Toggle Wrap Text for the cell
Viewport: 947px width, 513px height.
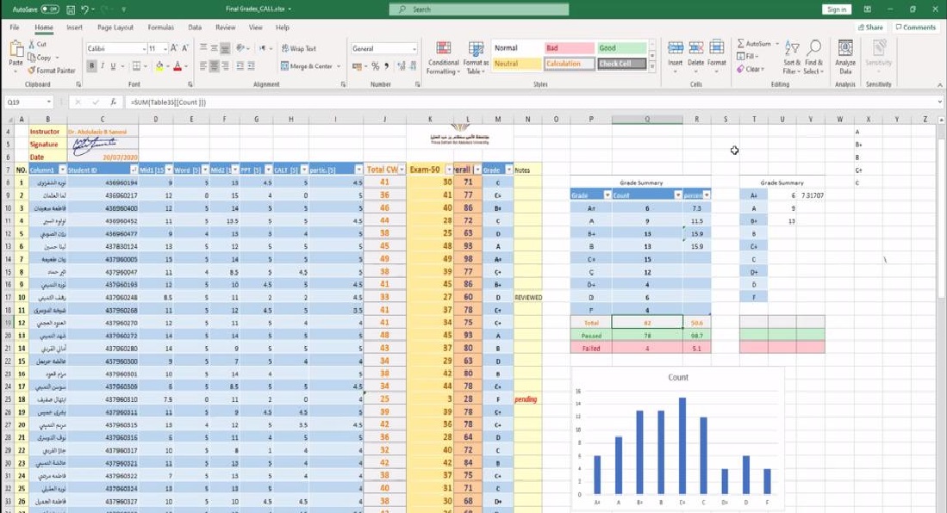[x=298, y=49]
